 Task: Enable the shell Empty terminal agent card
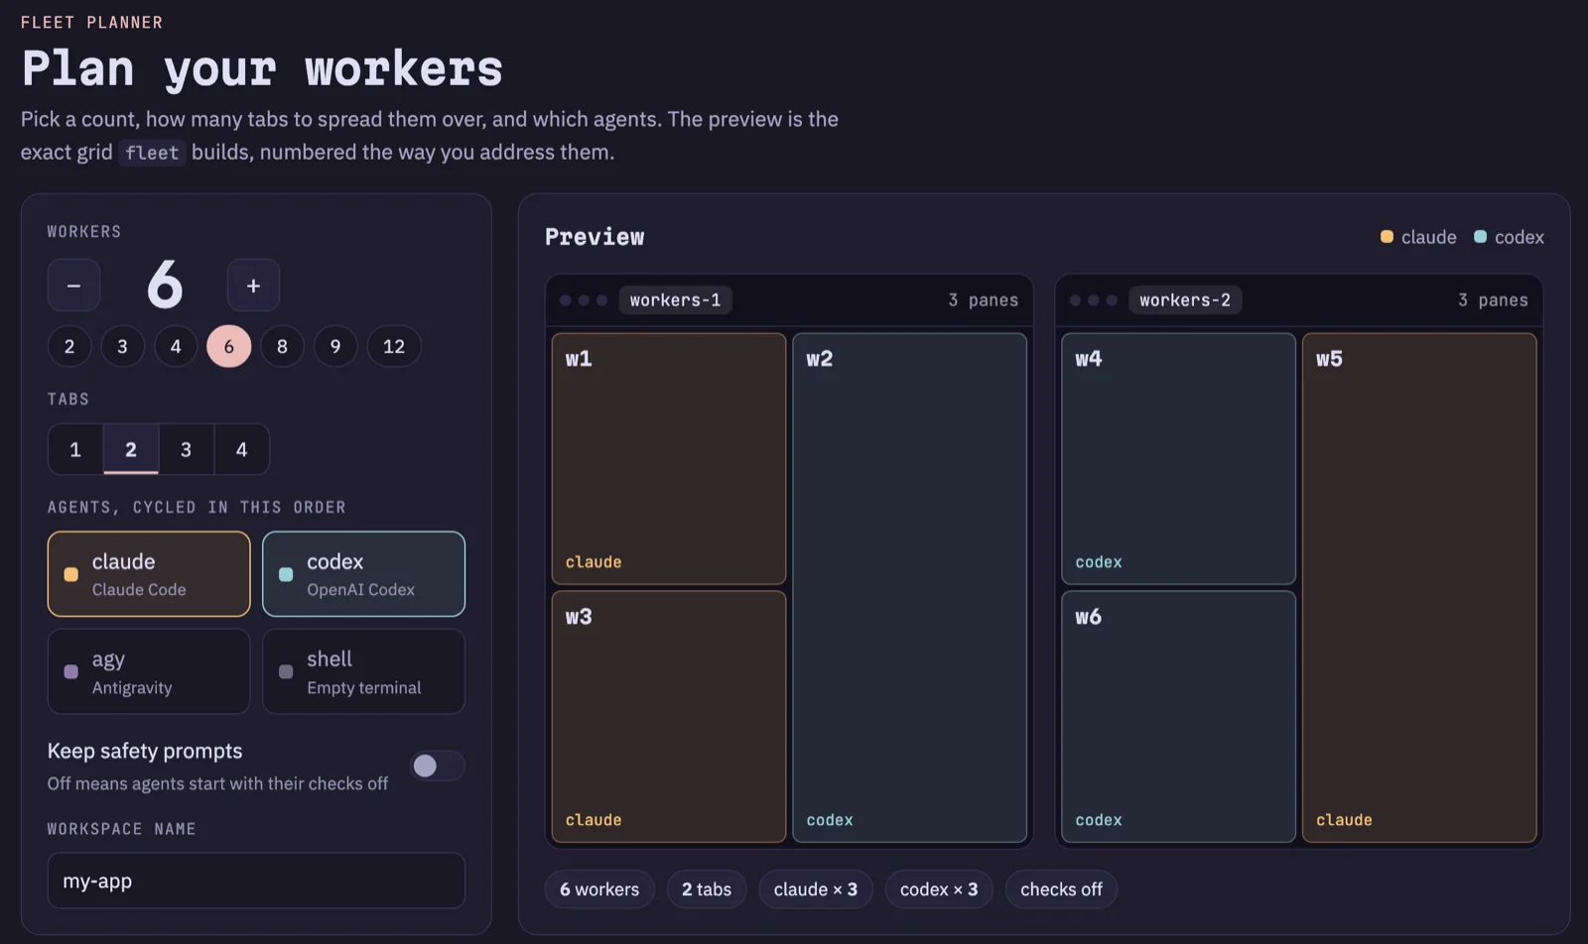(363, 671)
